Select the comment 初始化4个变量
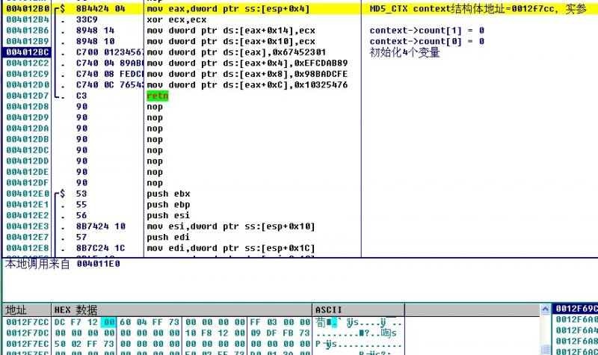 tap(404, 52)
